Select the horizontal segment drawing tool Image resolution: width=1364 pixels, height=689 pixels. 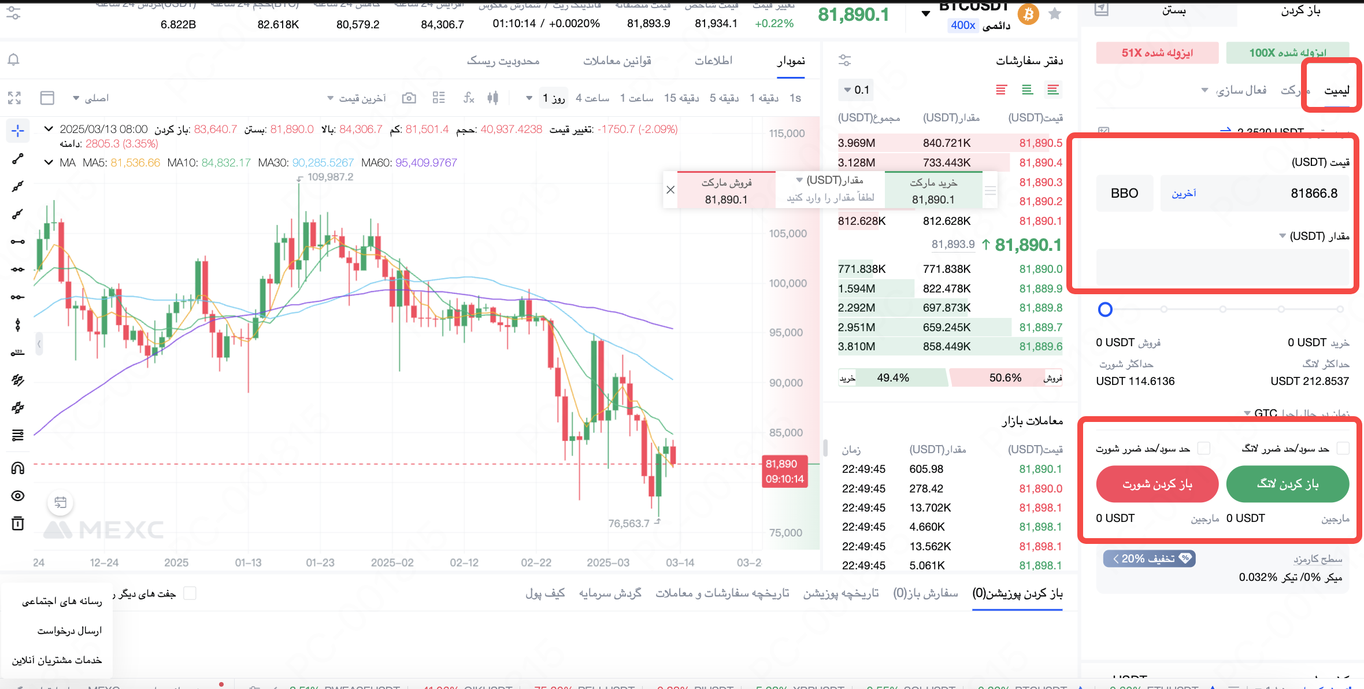pos(18,242)
